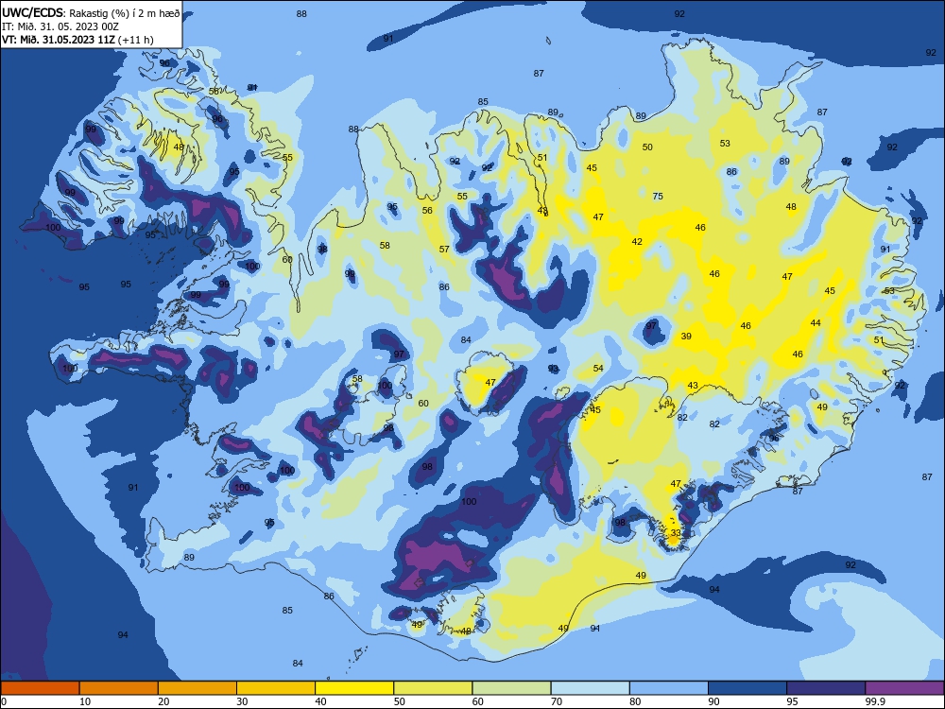Click the legend tick label 30

tap(242, 701)
